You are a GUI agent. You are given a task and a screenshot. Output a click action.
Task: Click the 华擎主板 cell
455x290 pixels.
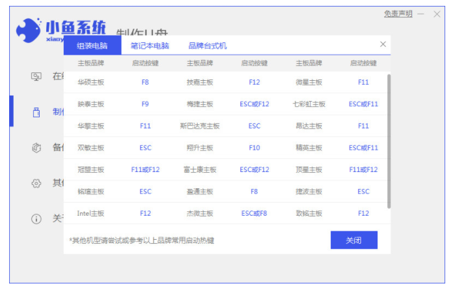coord(91,126)
